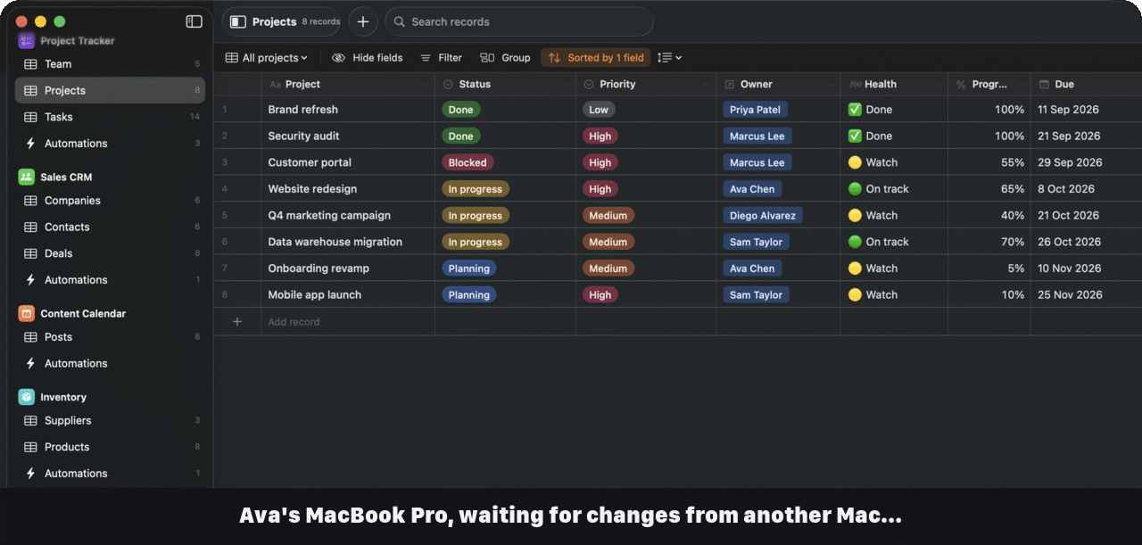Screen dimensions: 1142x545
Task: Click the green check icon for Brand refresh
Action: (855, 110)
